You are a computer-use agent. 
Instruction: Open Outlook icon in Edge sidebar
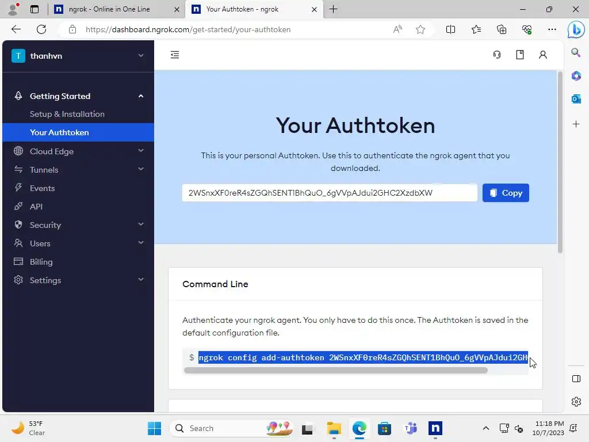pos(576,99)
